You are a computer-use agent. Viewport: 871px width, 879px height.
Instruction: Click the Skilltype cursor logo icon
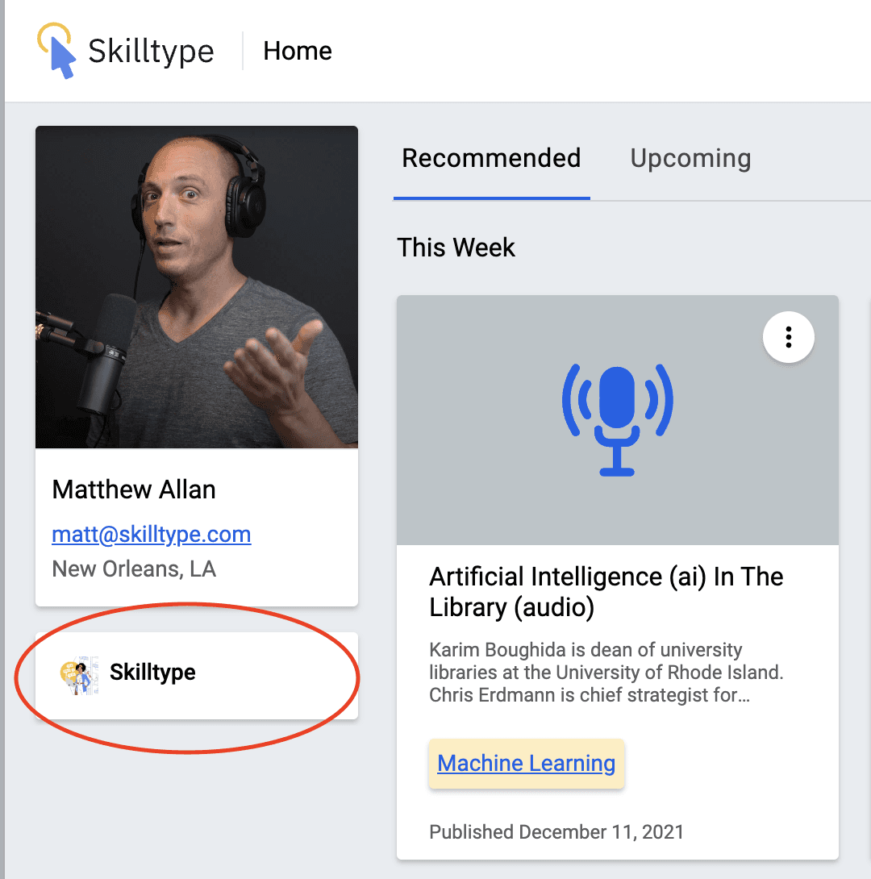point(56,51)
